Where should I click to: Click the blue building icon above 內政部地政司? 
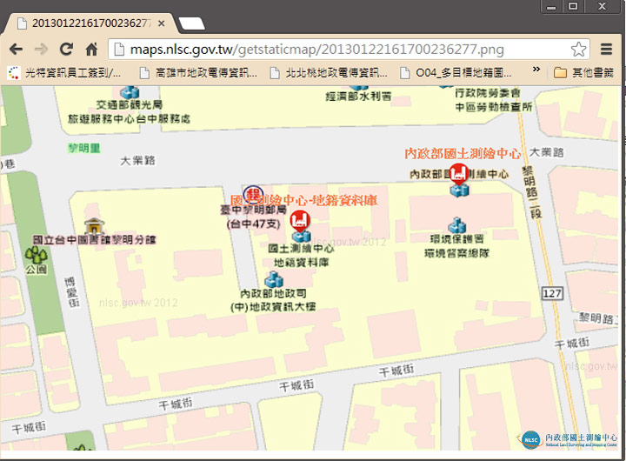tap(274, 279)
